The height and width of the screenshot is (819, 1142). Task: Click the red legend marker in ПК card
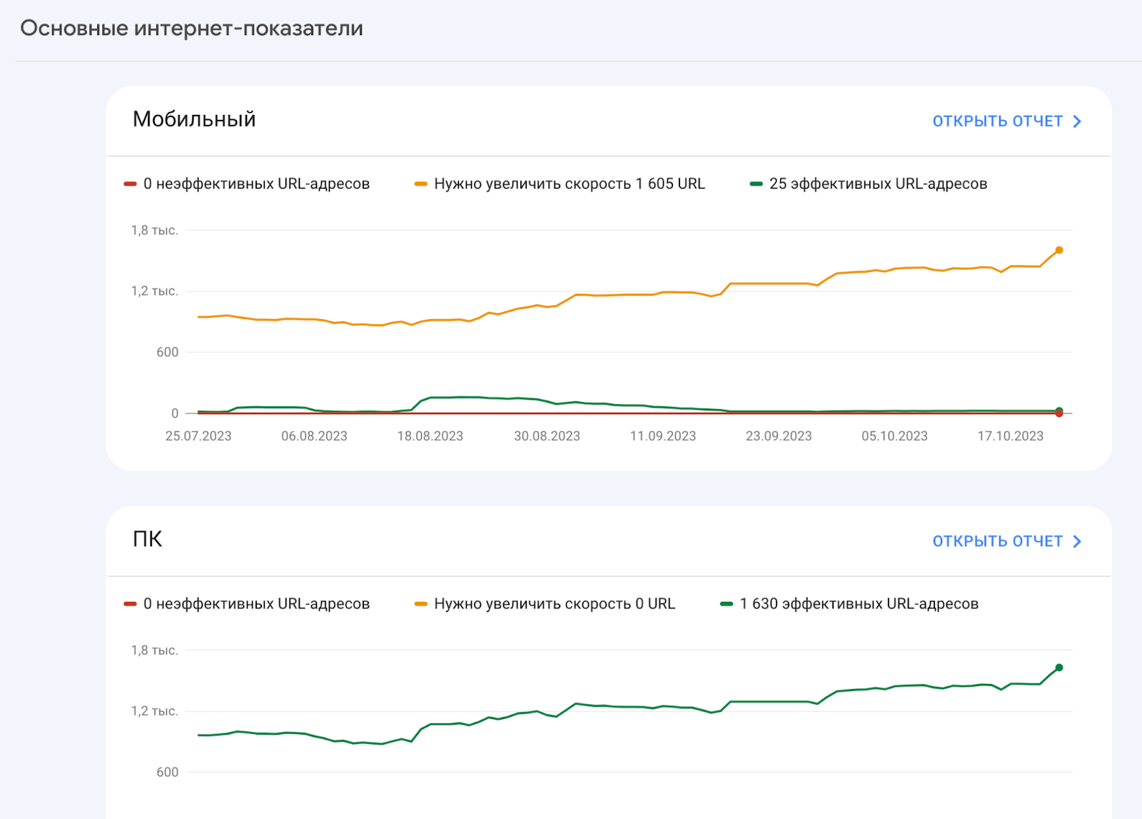tap(130, 604)
